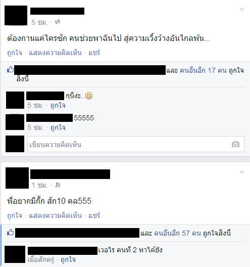This screenshot has width=250, height=267.
Task: Click แชร์ under the first post
Action: click(94, 53)
